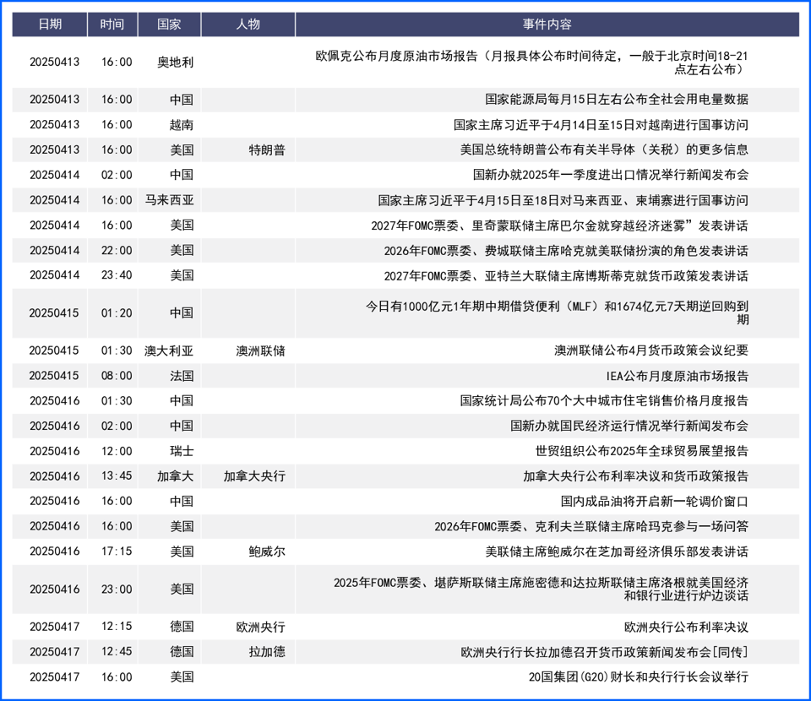Click 加拿大央行公布利率决议 event text
The image size is (811, 701).
click(635, 476)
